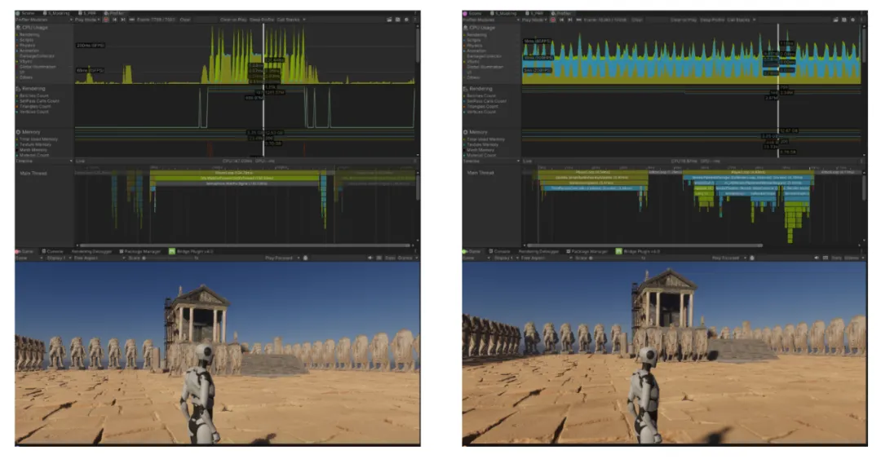Click the Memory module icon in right profiler
881x468 pixels.
coord(465,131)
